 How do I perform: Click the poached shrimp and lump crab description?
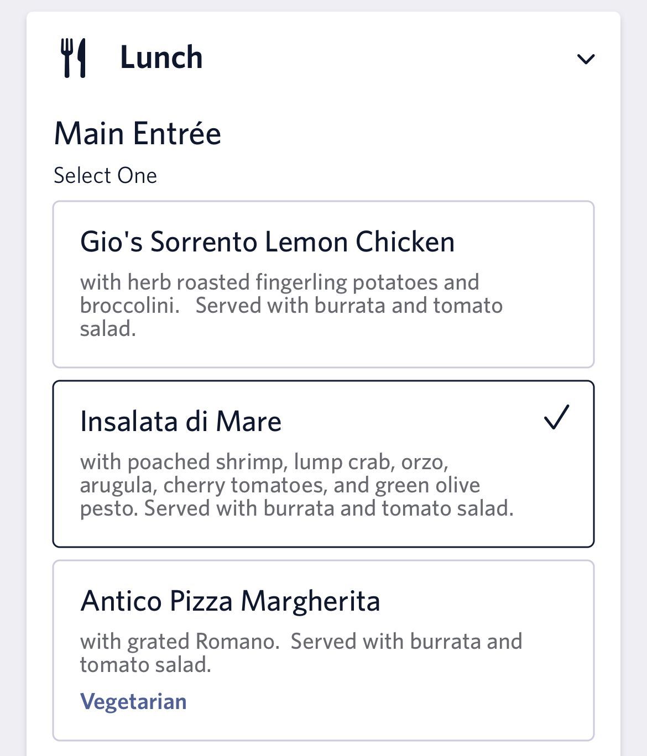[x=297, y=485]
